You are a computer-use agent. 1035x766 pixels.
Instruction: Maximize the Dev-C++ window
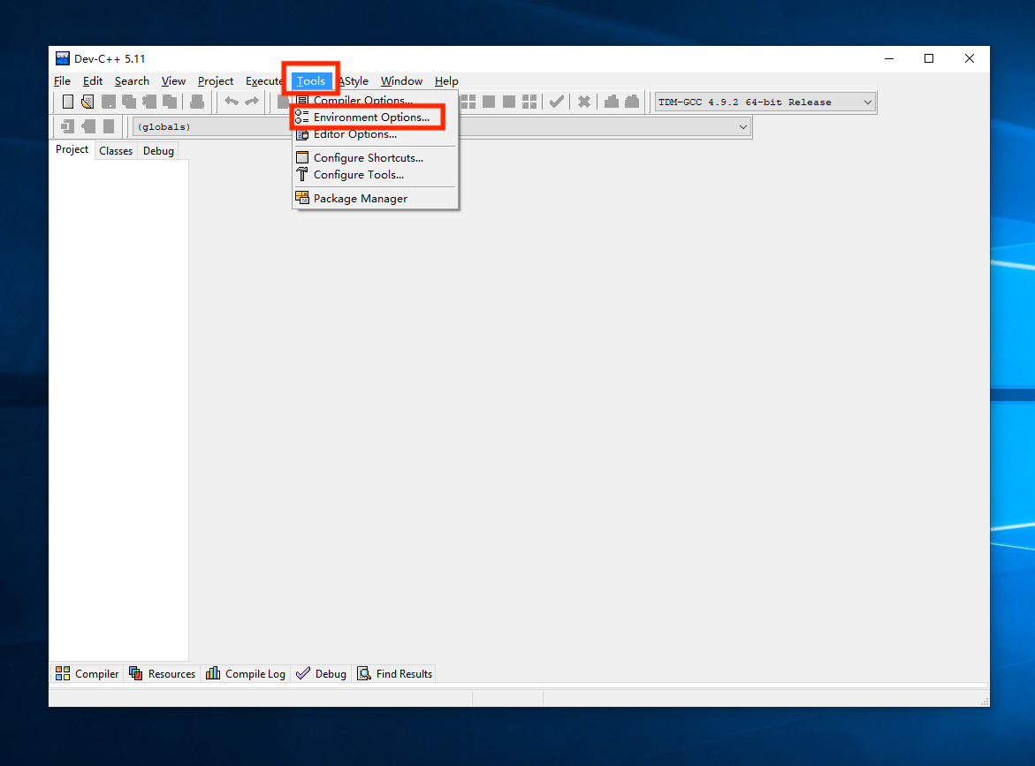pos(929,58)
